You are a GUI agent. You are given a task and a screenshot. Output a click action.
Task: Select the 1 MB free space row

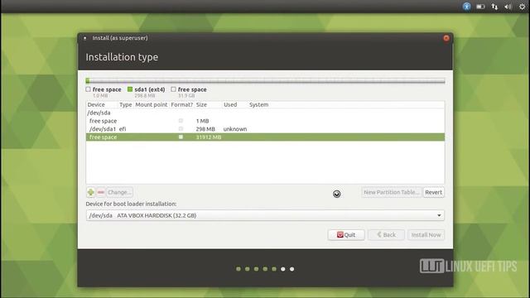(x=265, y=121)
